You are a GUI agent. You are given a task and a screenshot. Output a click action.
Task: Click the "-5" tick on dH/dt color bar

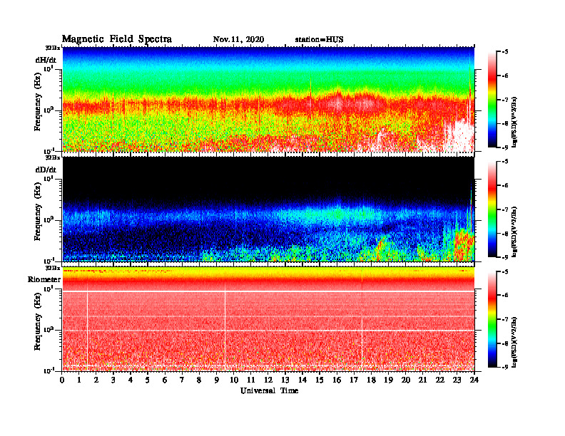[504, 52]
